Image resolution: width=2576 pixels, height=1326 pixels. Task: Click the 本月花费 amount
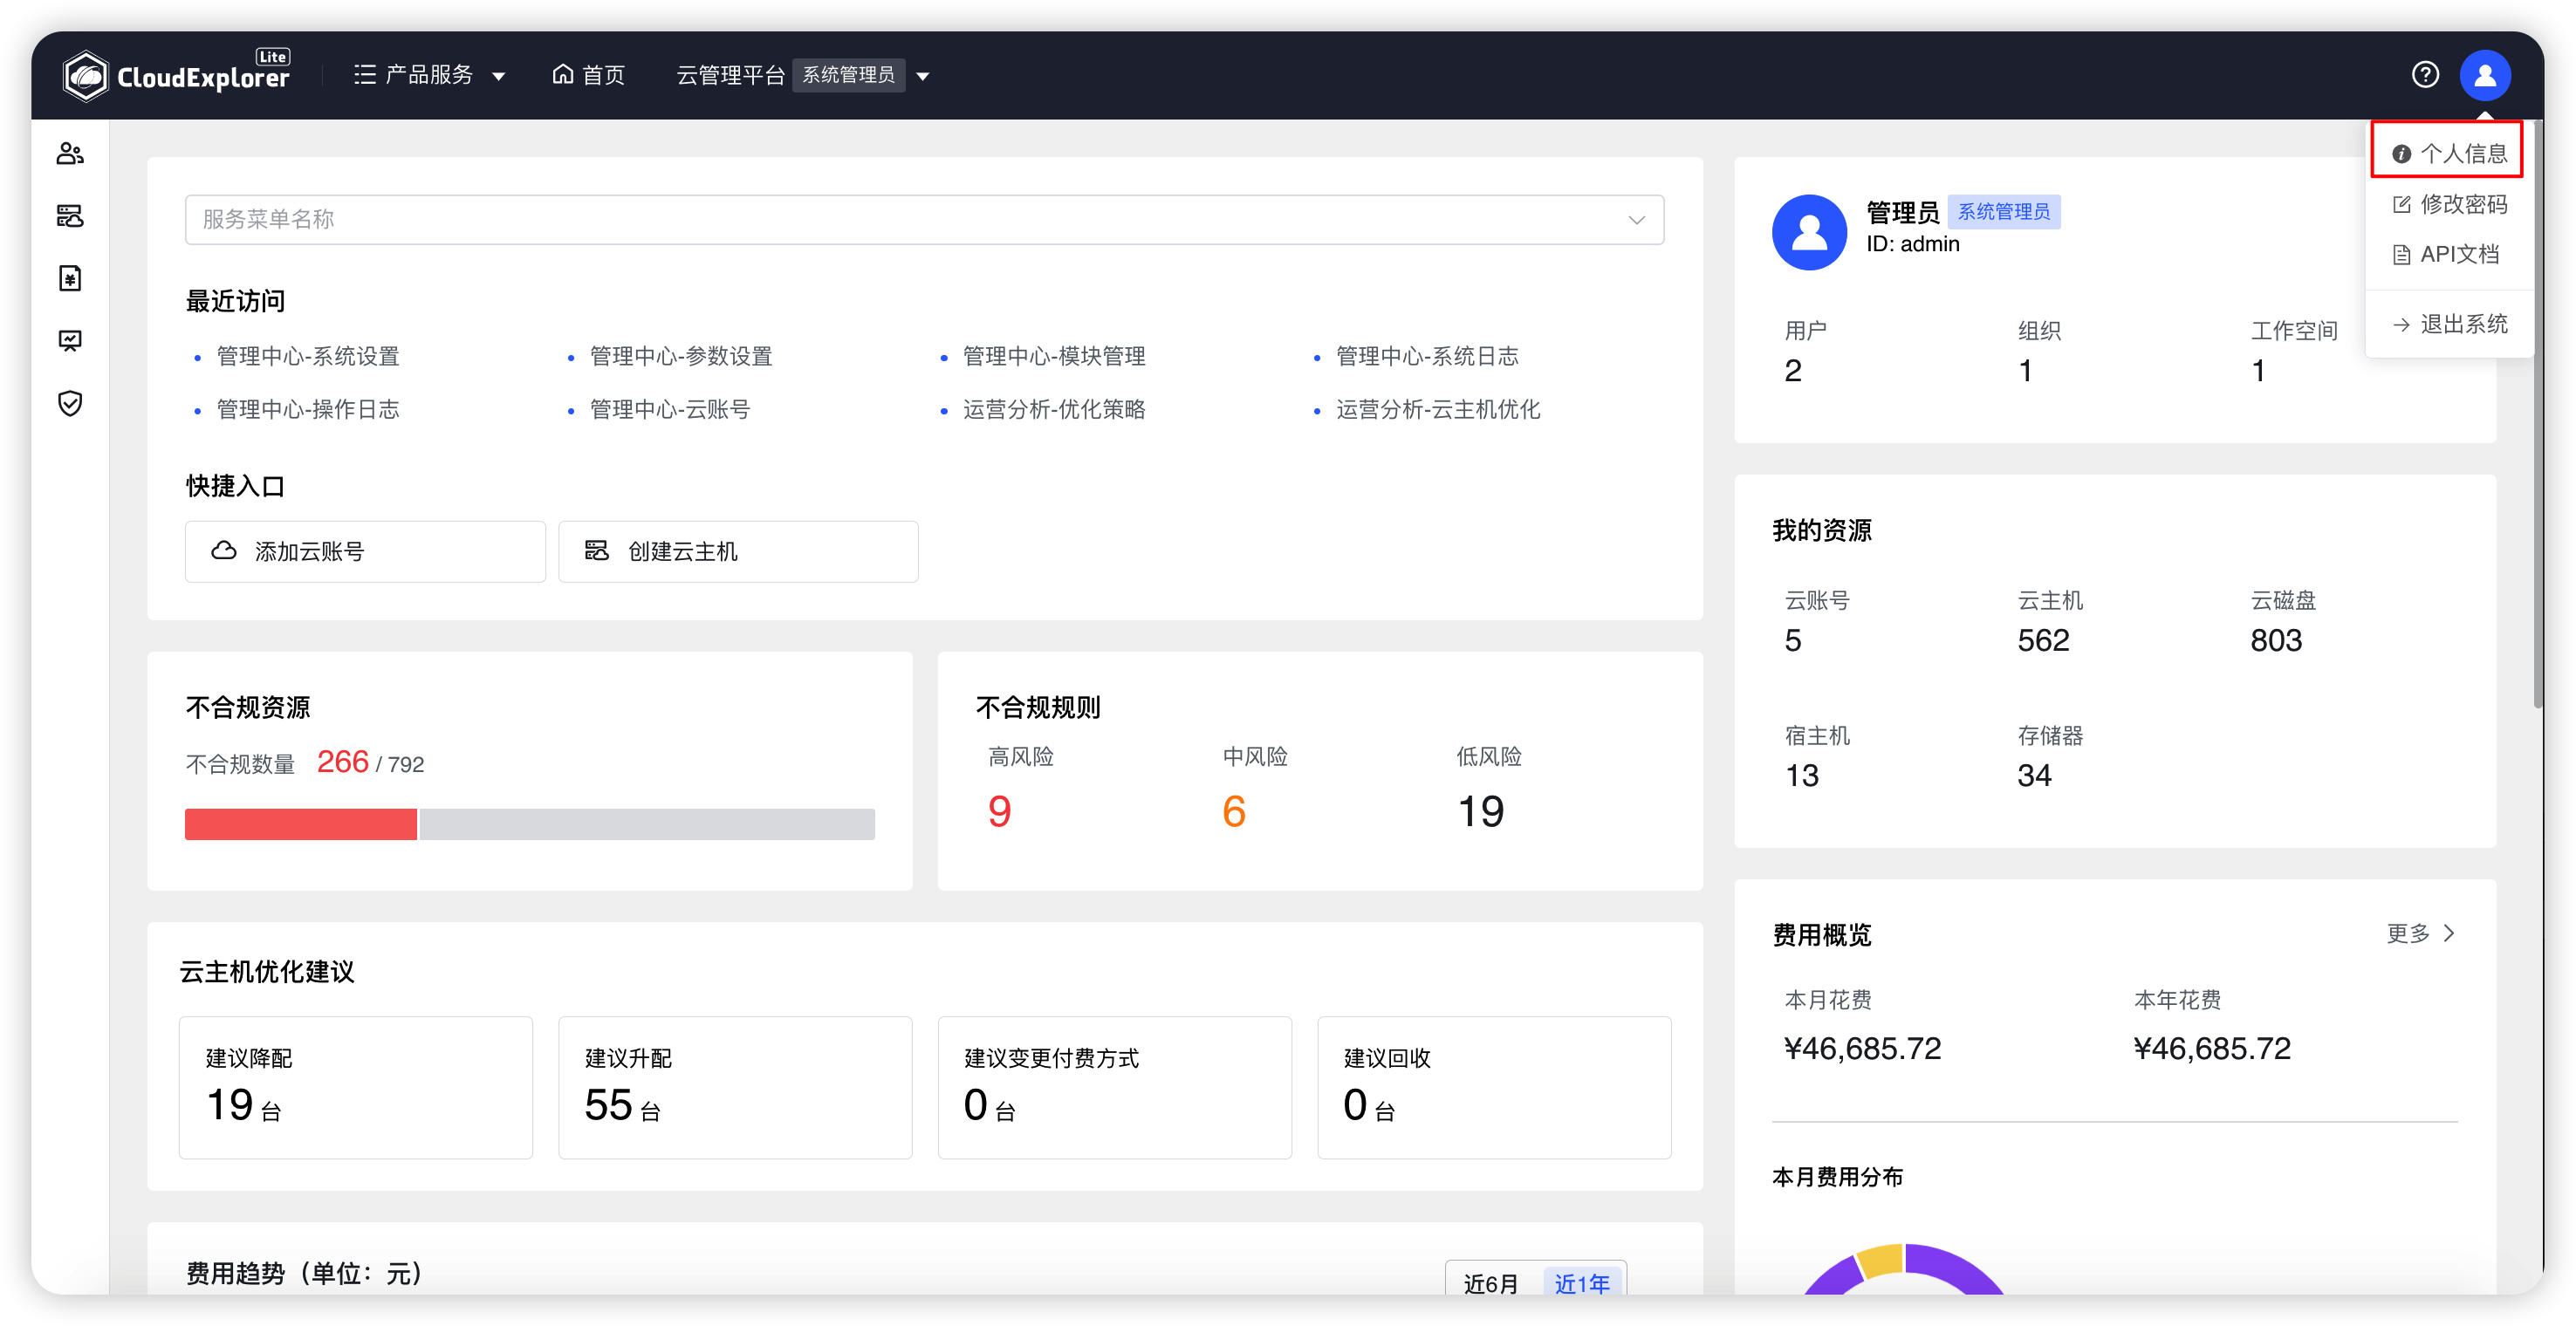point(1863,1048)
